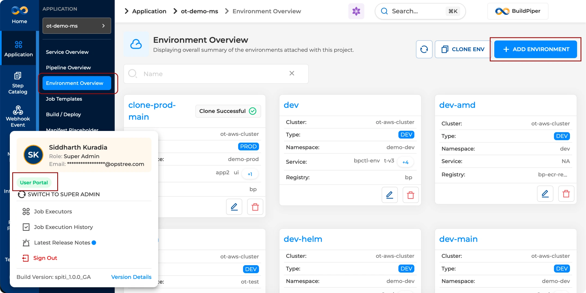Click the BuildPiper logo button
The width and height of the screenshot is (586, 293).
coord(518,11)
